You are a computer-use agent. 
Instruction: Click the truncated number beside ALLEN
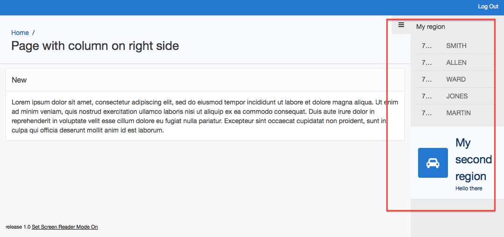[x=427, y=63]
